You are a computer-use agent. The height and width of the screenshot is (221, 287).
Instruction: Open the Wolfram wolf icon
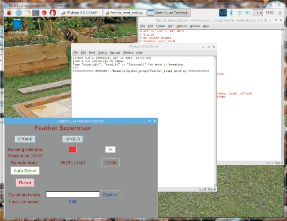[53, 13]
